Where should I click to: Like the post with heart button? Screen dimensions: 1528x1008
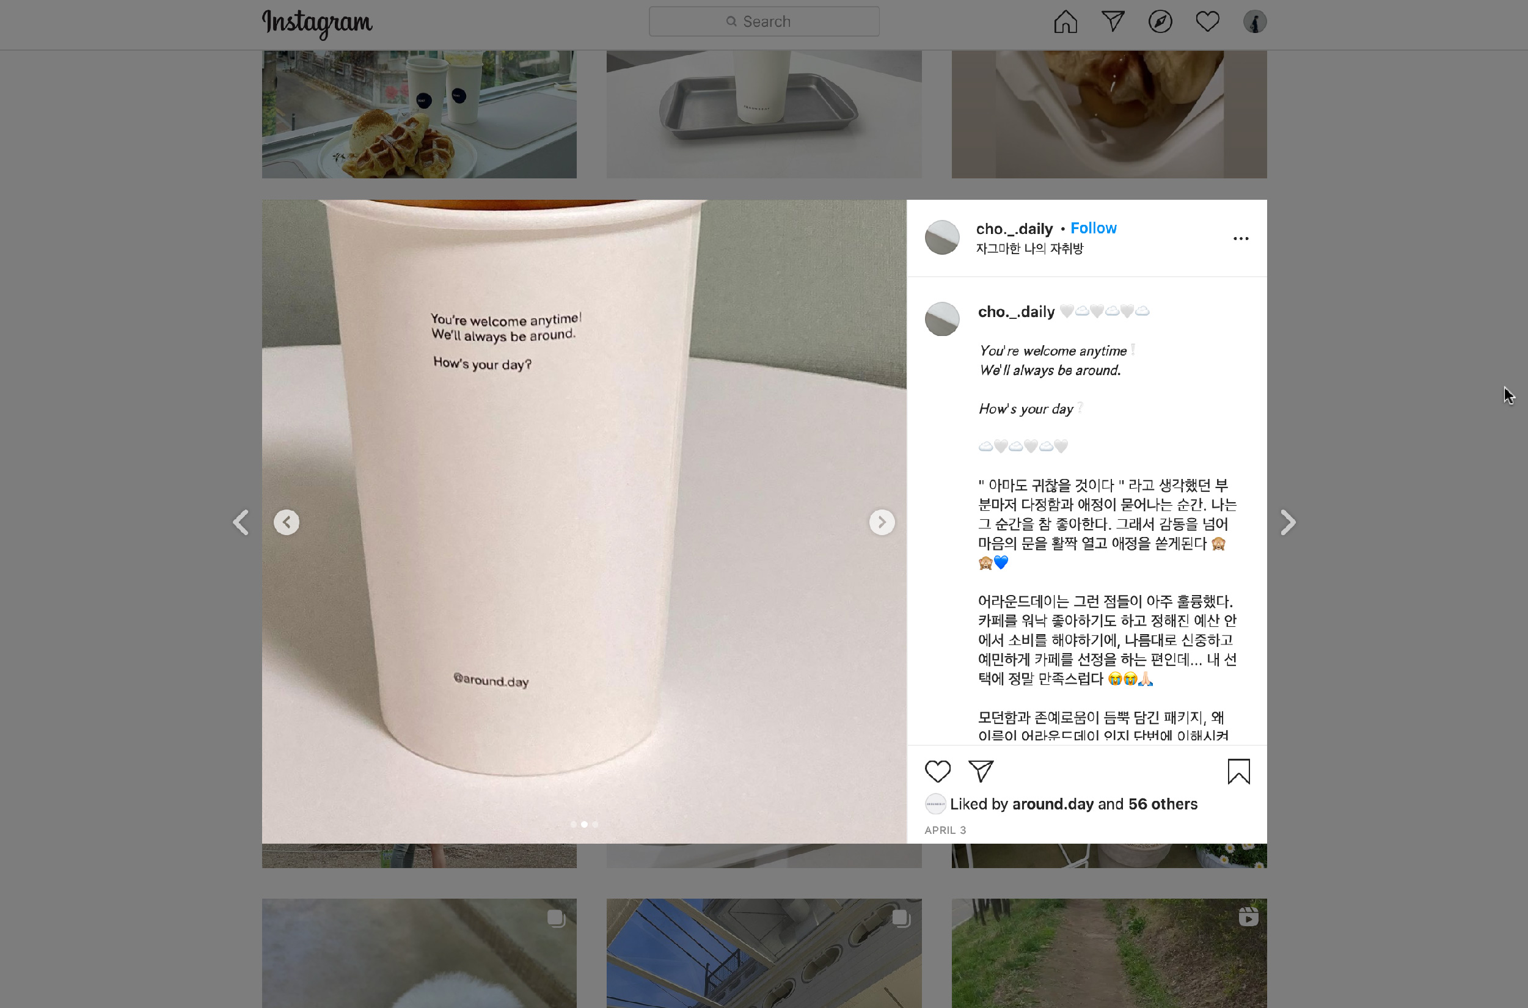(x=937, y=771)
